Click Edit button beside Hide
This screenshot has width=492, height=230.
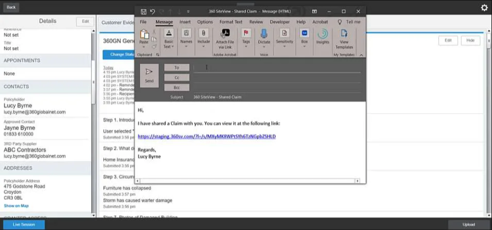(448, 40)
